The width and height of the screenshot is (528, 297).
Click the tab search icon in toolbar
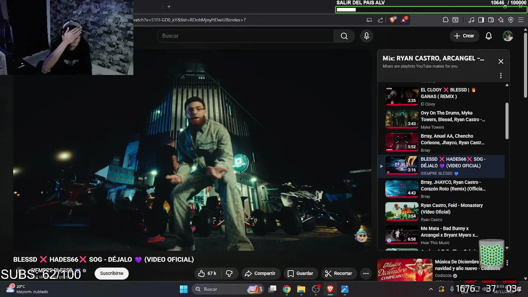coord(455,20)
